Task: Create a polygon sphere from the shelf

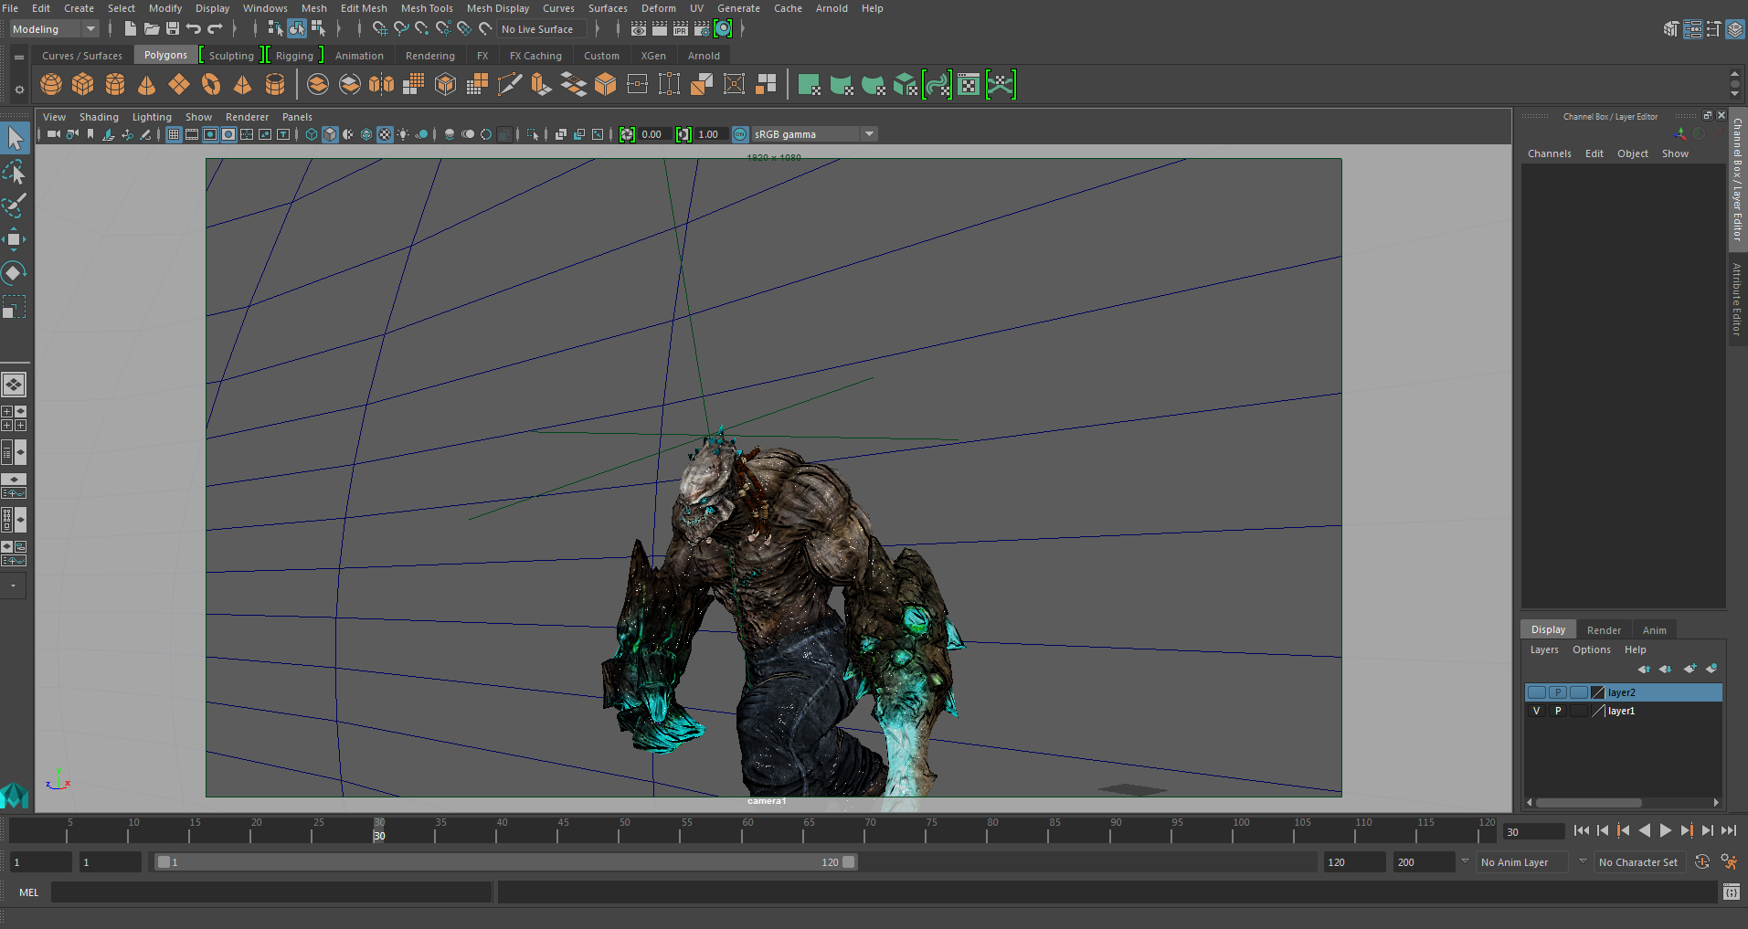Action: [x=51, y=85]
